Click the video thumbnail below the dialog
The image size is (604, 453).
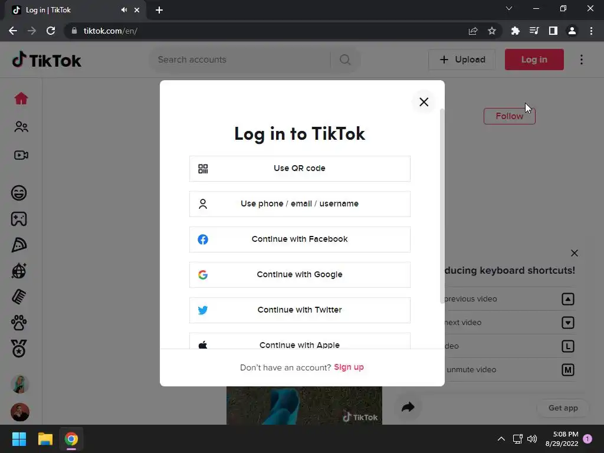pyautogui.click(x=304, y=405)
